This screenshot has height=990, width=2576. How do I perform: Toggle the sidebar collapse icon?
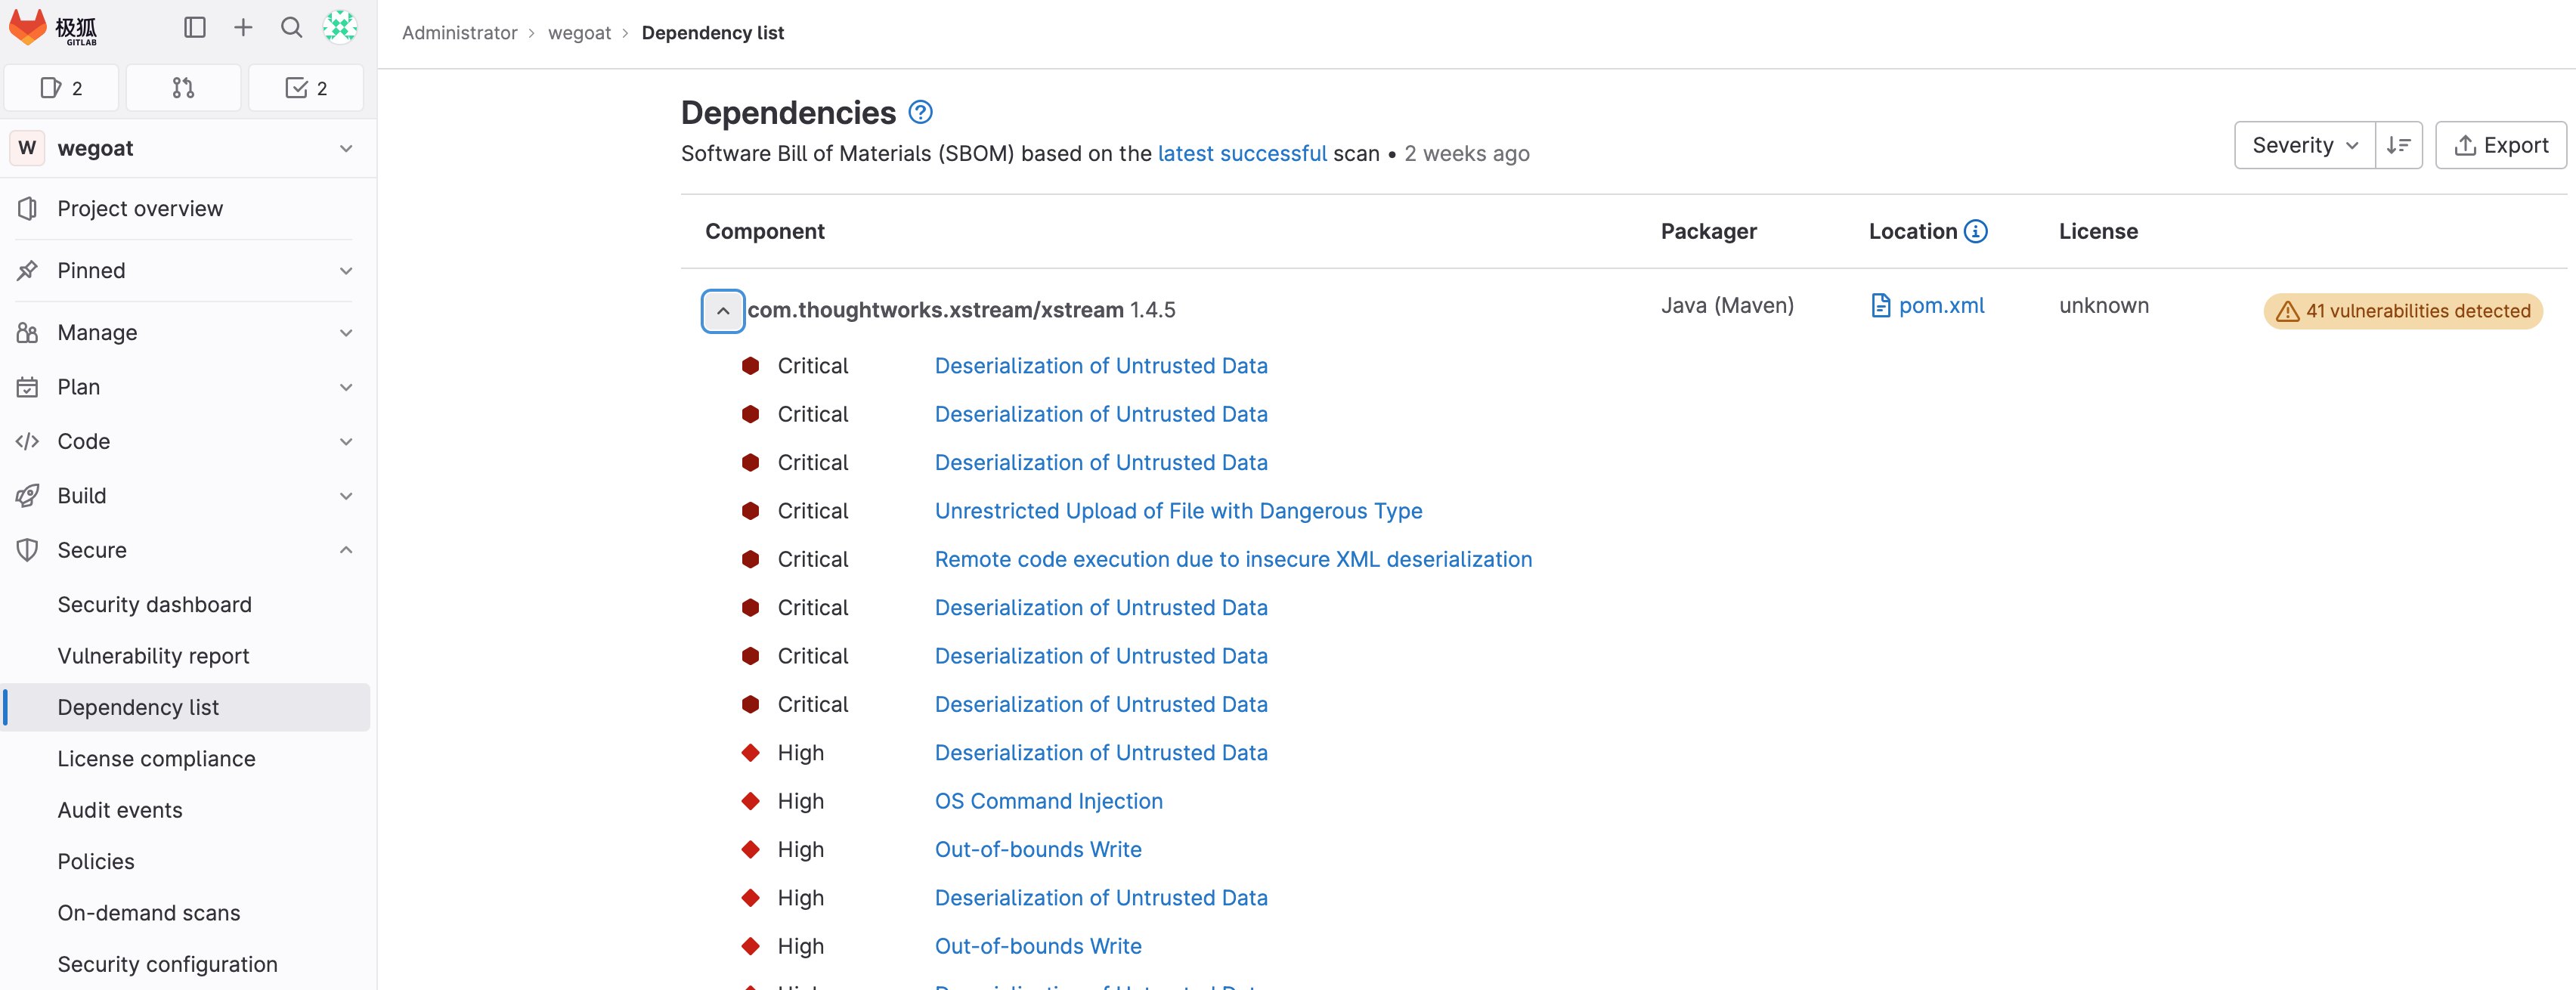195,27
